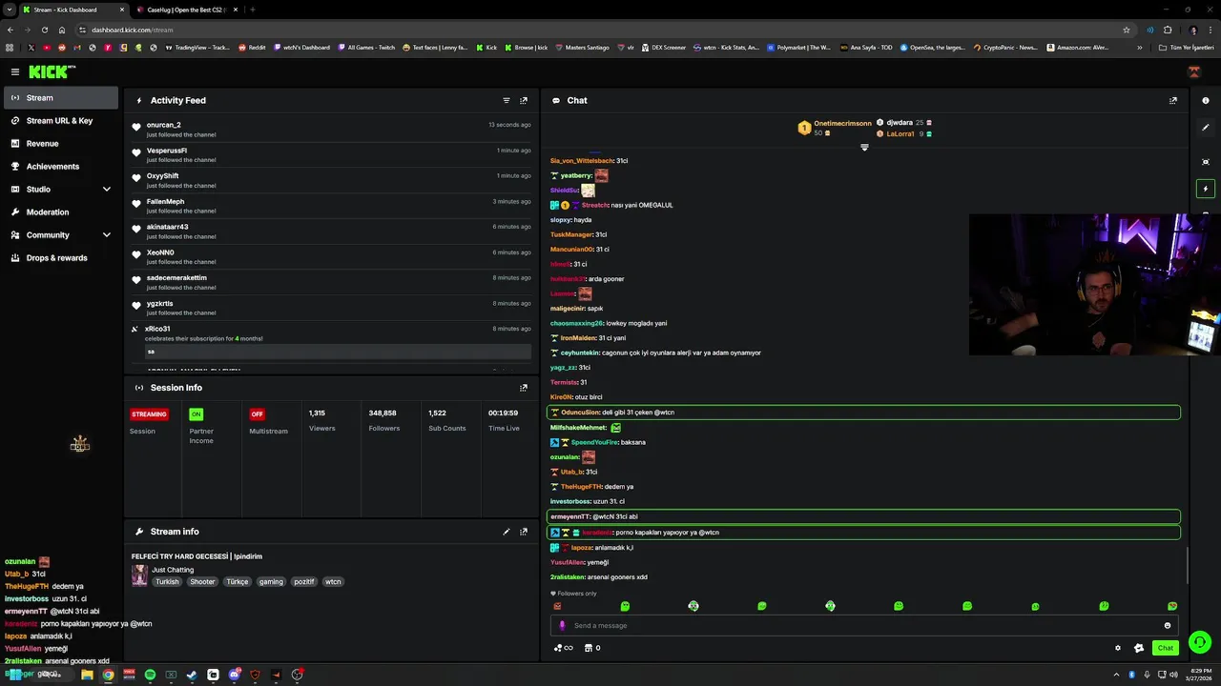Open the Reddit bookmark
Image resolution: width=1221 pixels, height=686 pixels.
coord(252,47)
